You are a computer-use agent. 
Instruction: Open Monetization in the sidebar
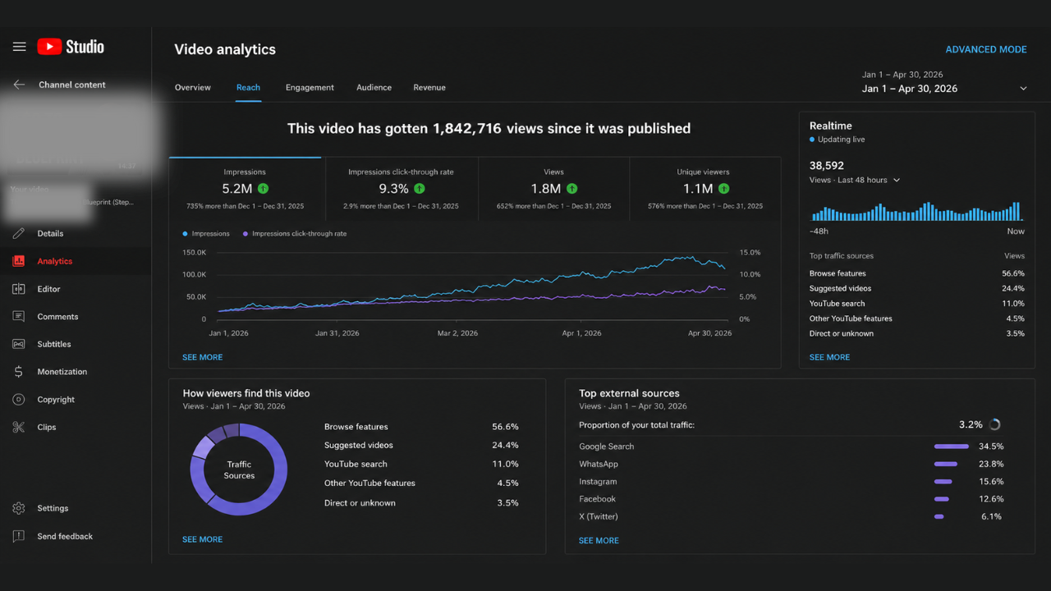(62, 372)
